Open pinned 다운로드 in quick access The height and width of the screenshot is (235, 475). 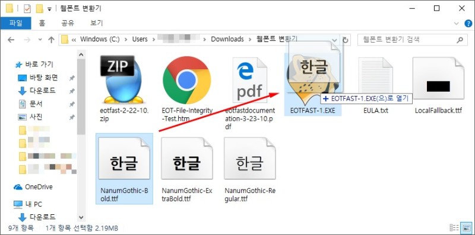[37, 91]
